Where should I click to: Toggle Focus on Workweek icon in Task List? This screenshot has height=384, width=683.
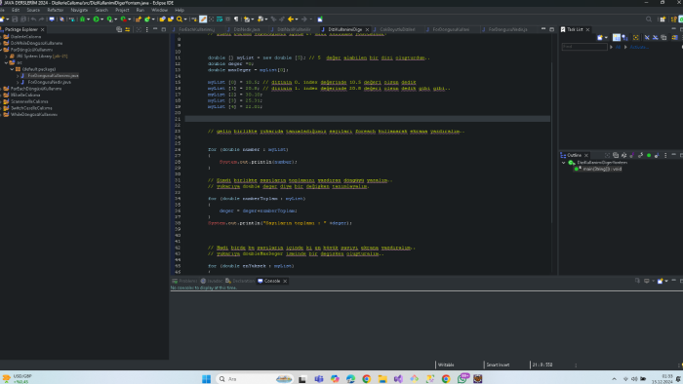(635, 38)
